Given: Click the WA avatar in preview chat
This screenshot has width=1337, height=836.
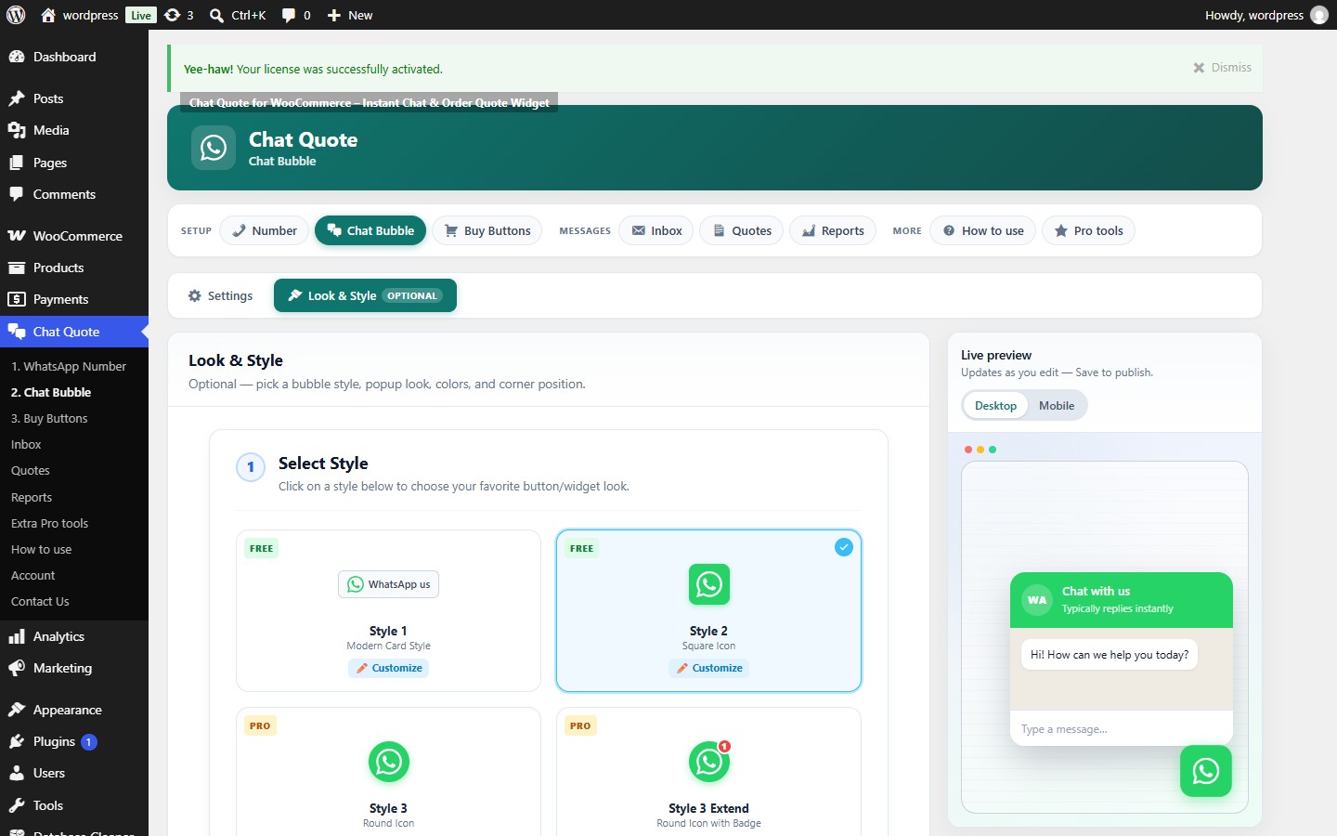Looking at the screenshot, I should (x=1037, y=600).
